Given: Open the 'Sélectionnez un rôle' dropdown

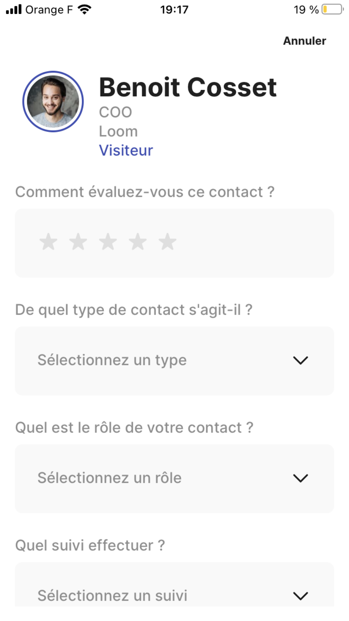Looking at the screenshot, I should coord(174,478).
